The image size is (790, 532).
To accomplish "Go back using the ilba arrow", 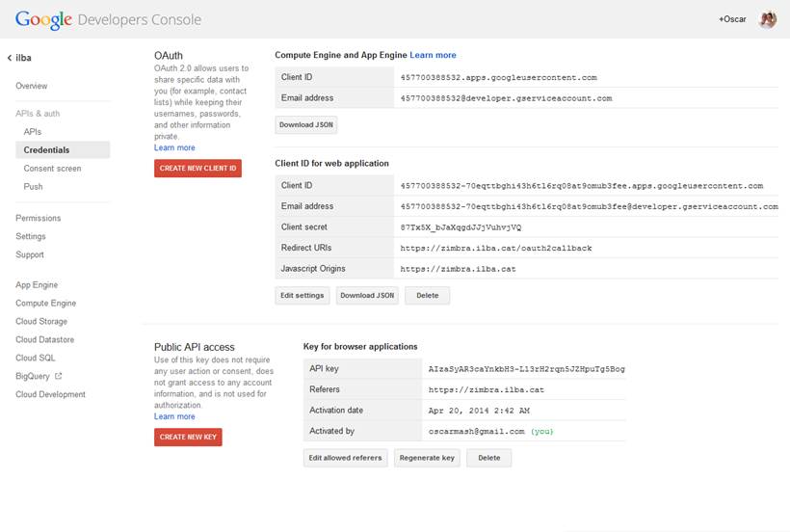I will pos(10,58).
